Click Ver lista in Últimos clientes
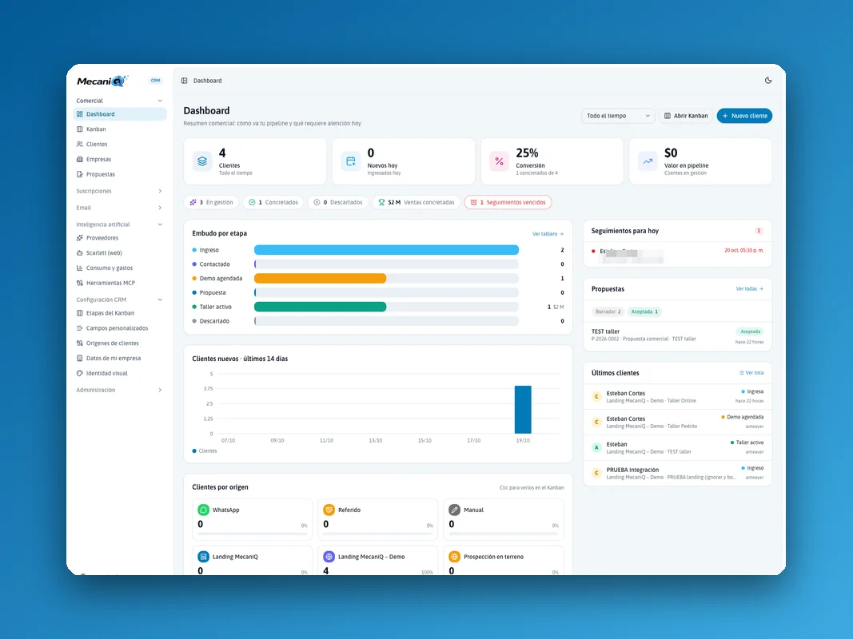853x639 pixels. coord(751,373)
